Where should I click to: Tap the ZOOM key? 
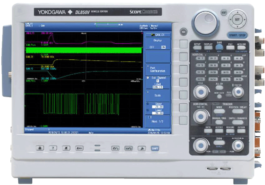pyautogui.click(x=219, y=142)
